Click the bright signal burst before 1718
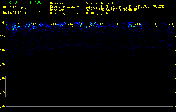 pos(131,25)
